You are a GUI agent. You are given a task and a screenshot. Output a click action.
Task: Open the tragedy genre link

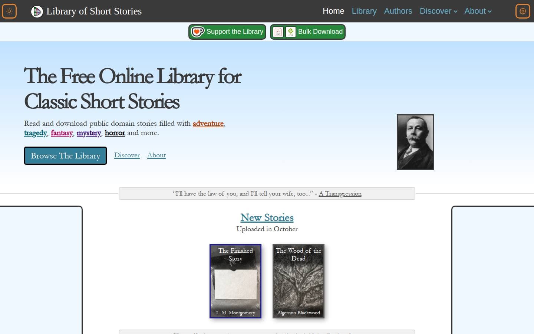(36, 133)
